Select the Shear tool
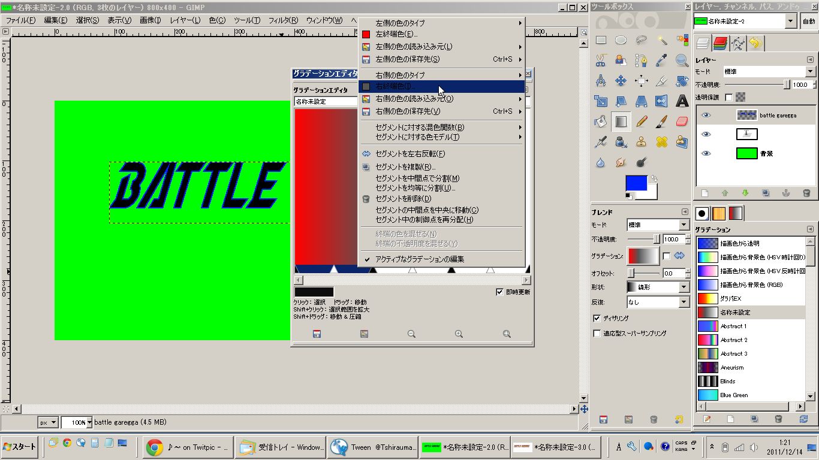 click(621, 101)
